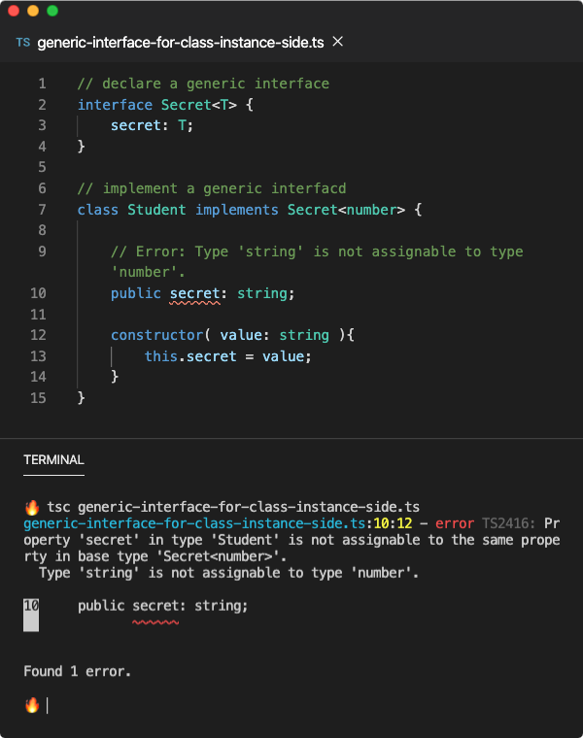Image resolution: width=583 pixels, height=738 pixels.
Task: Click the red close window button
Action: (x=14, y=11)
